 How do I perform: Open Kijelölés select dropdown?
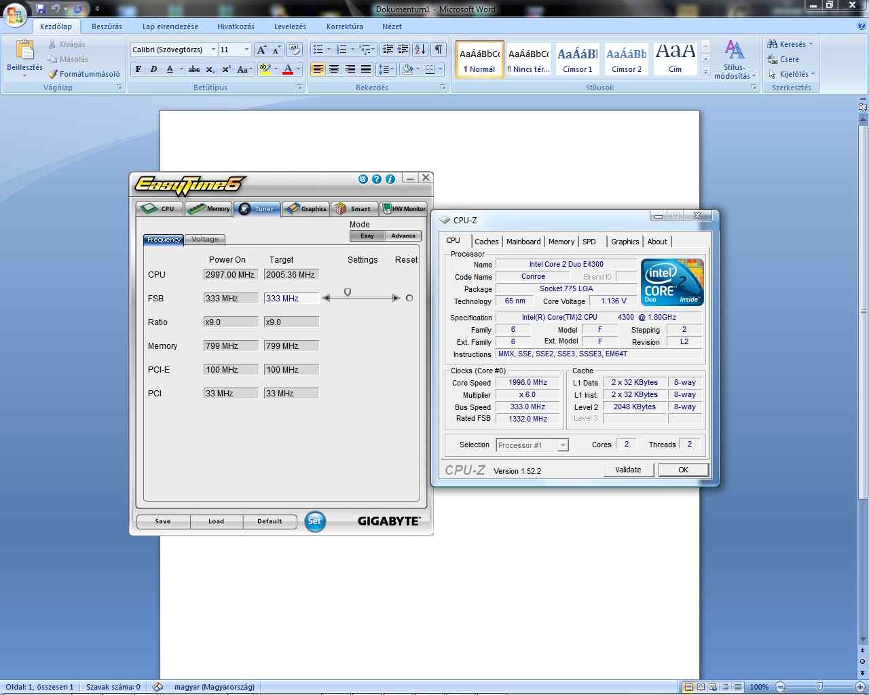[x=792, y=74]
